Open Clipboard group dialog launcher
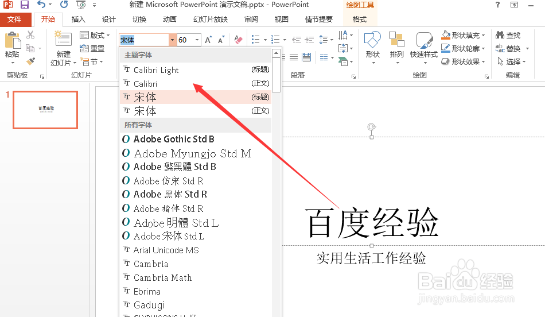This screenshot has height=317, width=545. [x=42, y=76]
